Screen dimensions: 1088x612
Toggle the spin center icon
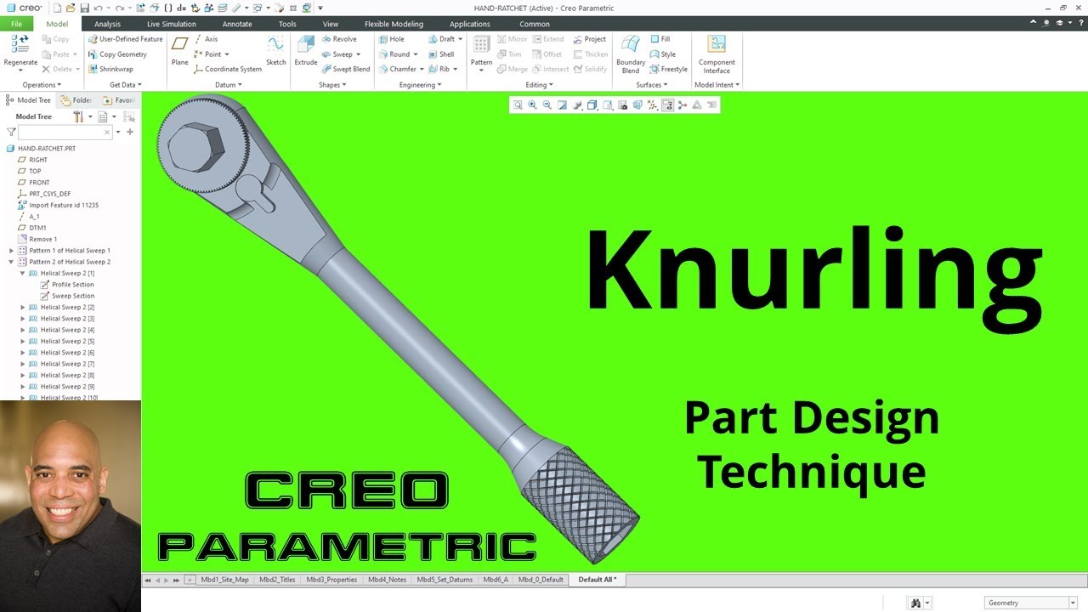pos(683,105)
